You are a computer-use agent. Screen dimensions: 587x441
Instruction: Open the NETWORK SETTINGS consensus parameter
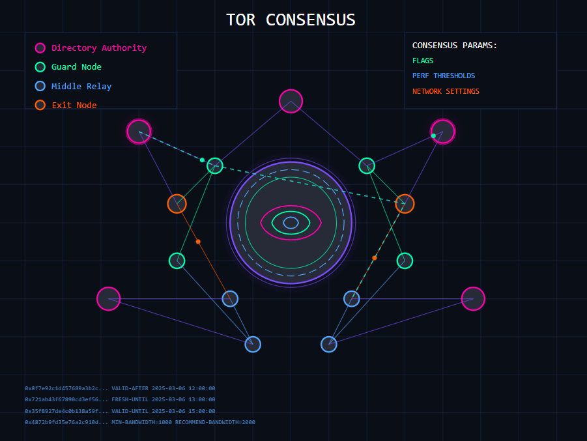[446, 91]
